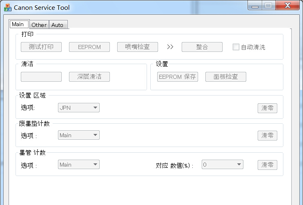Close the Canon Service Tool window
The height and width of the screenshot is (205, 303).
[x=287, y=6]
